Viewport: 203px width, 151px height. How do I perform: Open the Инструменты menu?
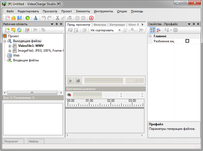103,12
